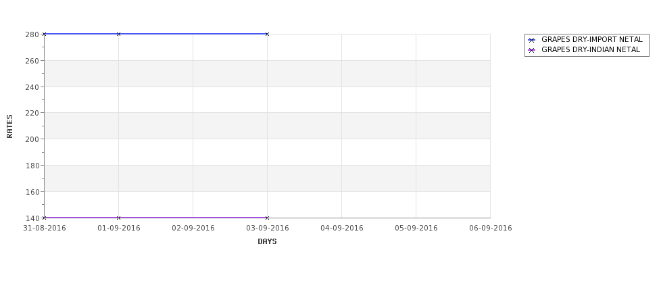Image resolution: width=659 pixels, height=290 pixels.
Task: Click the 04-09-2016 date axis label
Action: coord(342,228)
